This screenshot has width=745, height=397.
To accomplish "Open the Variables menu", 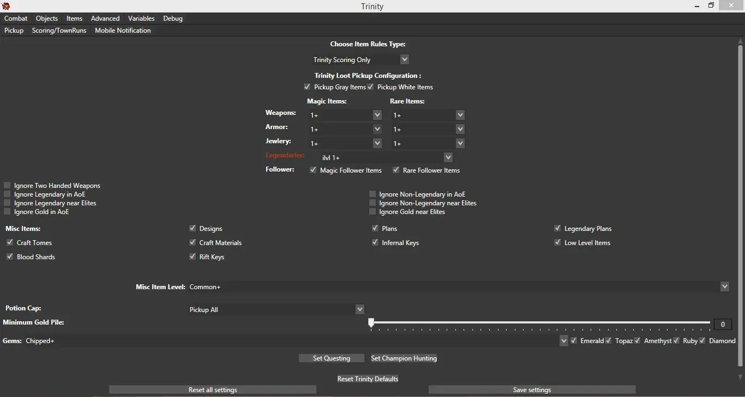I will coord(141,19).
